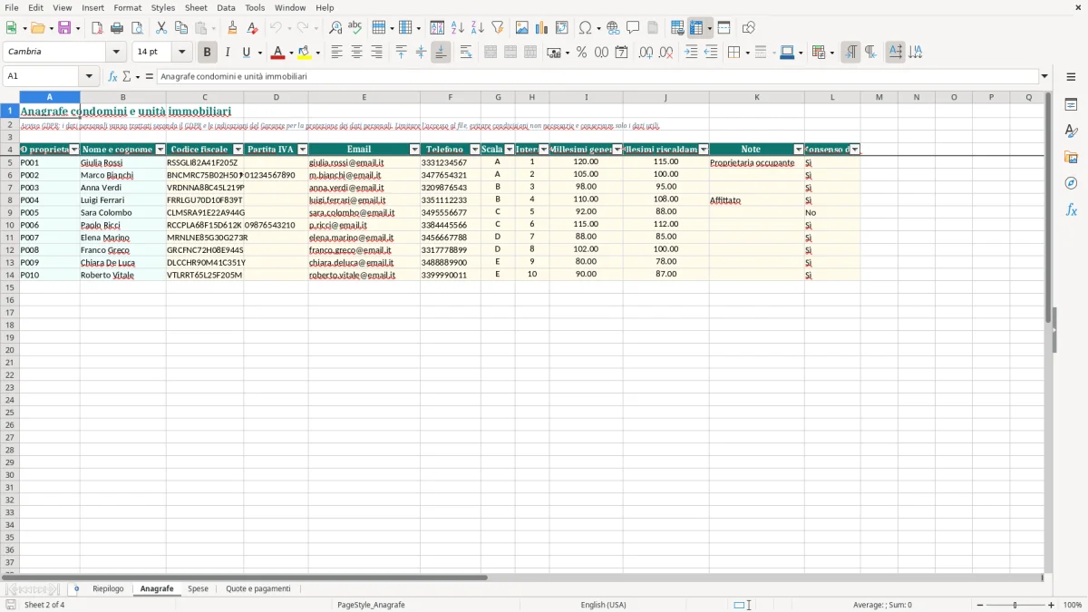Export directly as PDF icon

tap(97, 28)
